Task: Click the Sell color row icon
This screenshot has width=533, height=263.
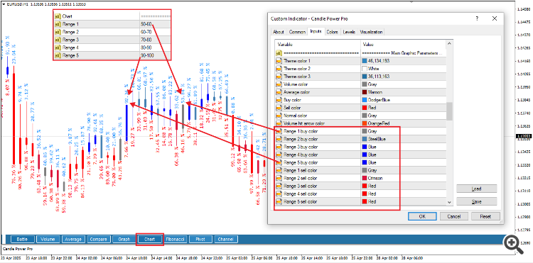Action: (279, 108)
